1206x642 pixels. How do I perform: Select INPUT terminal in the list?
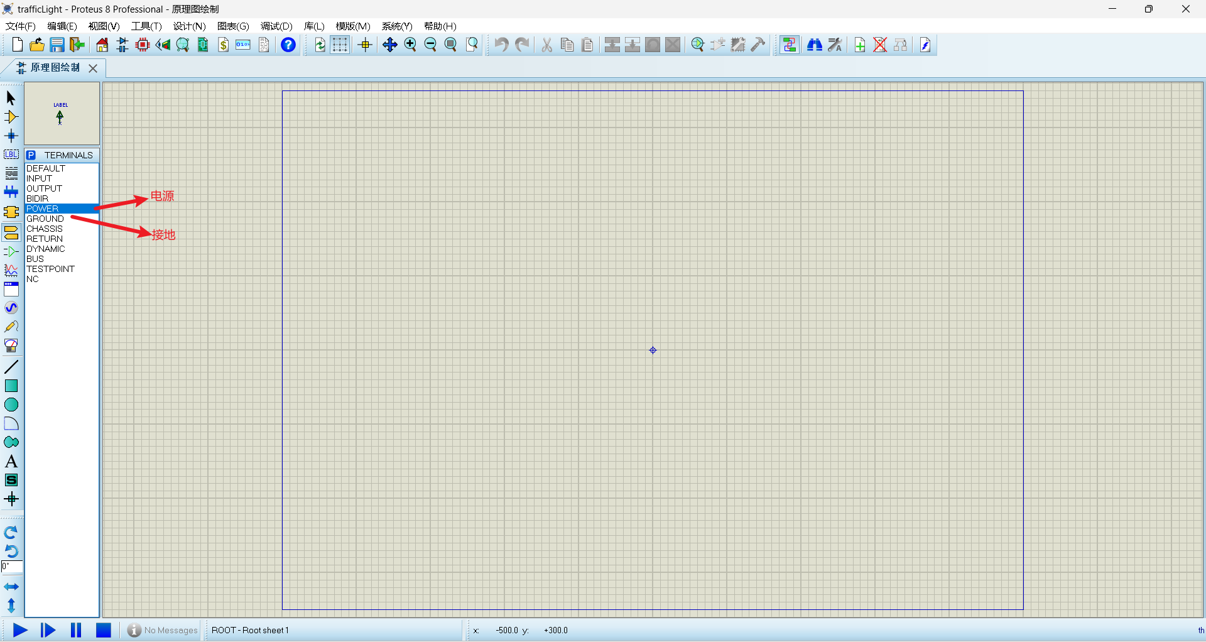click(x=62, y=178)
